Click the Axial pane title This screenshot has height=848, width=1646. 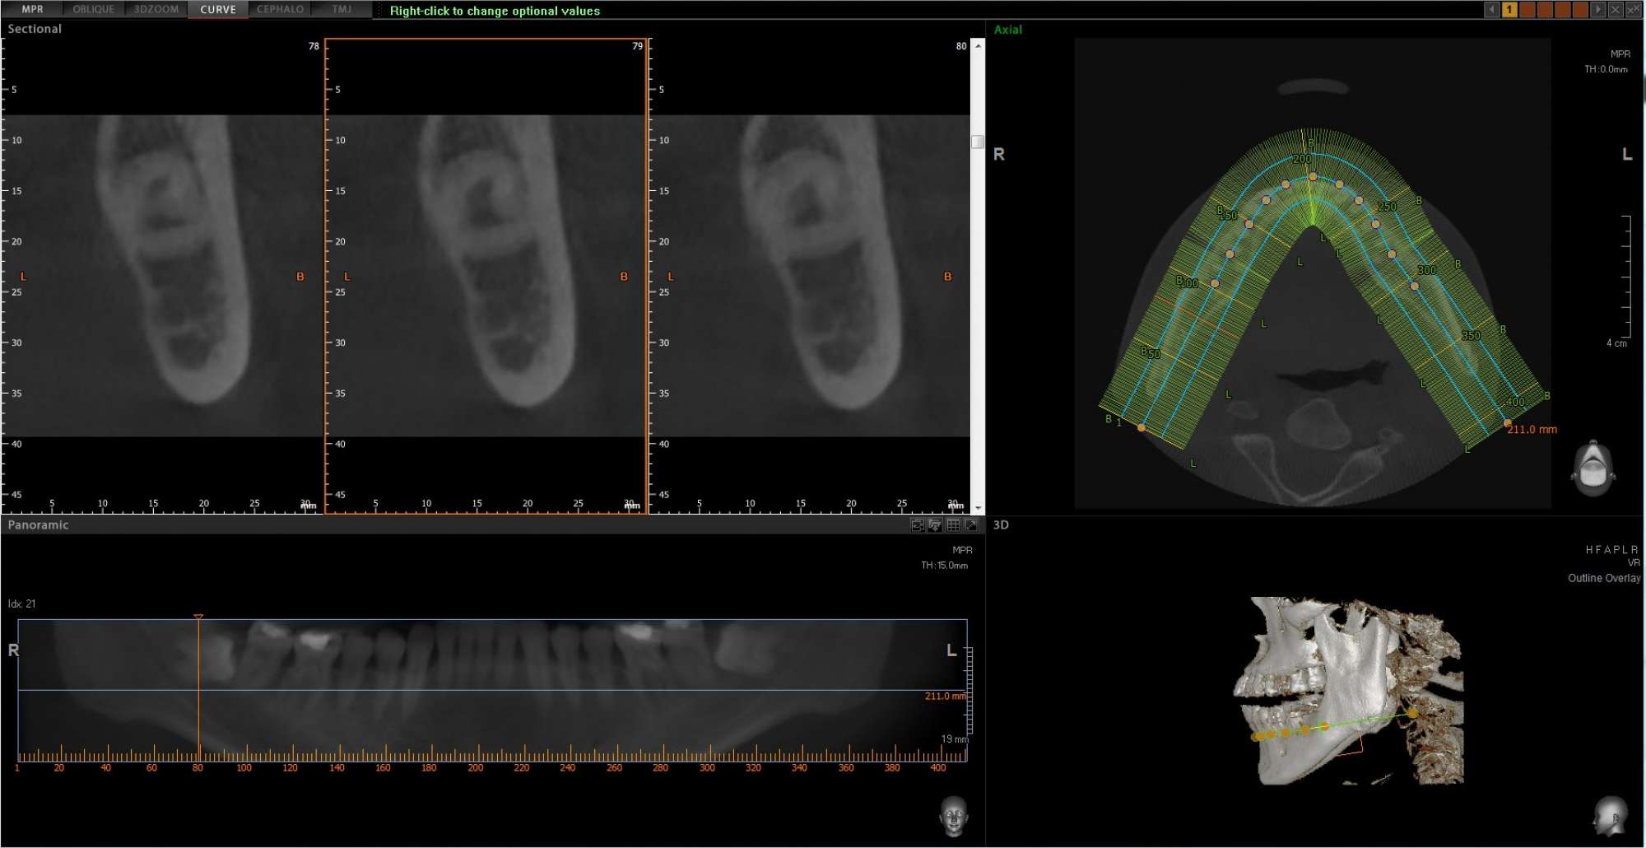click(x=1008, y=30)
